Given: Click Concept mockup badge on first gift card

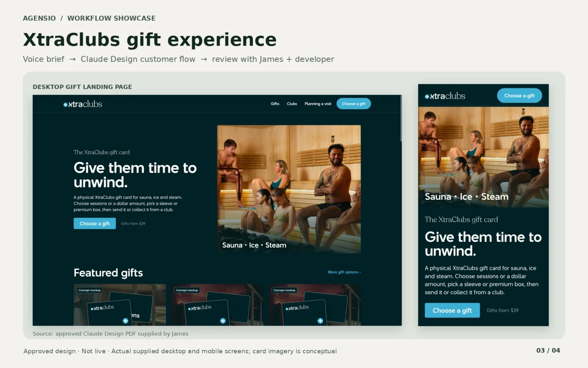Looking at the screenshot, I should 89,290.
